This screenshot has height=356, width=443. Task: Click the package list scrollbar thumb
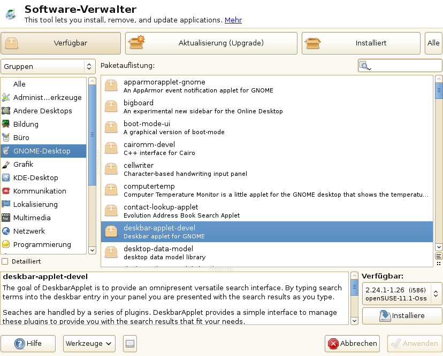click(439, 91)
